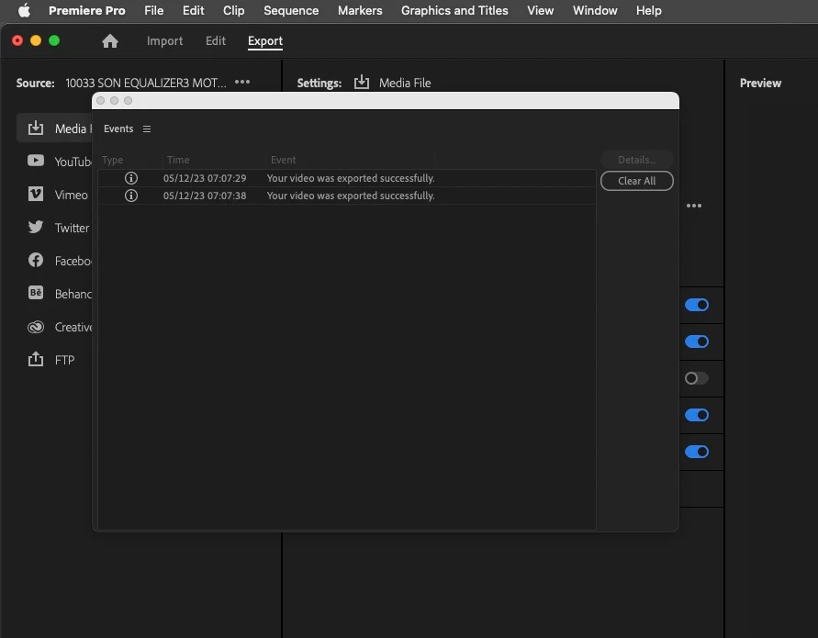Open the Window menu
The image size is (818, 638).
pos(595,10)
